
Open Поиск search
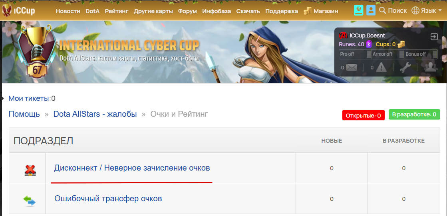click(397, 11)
